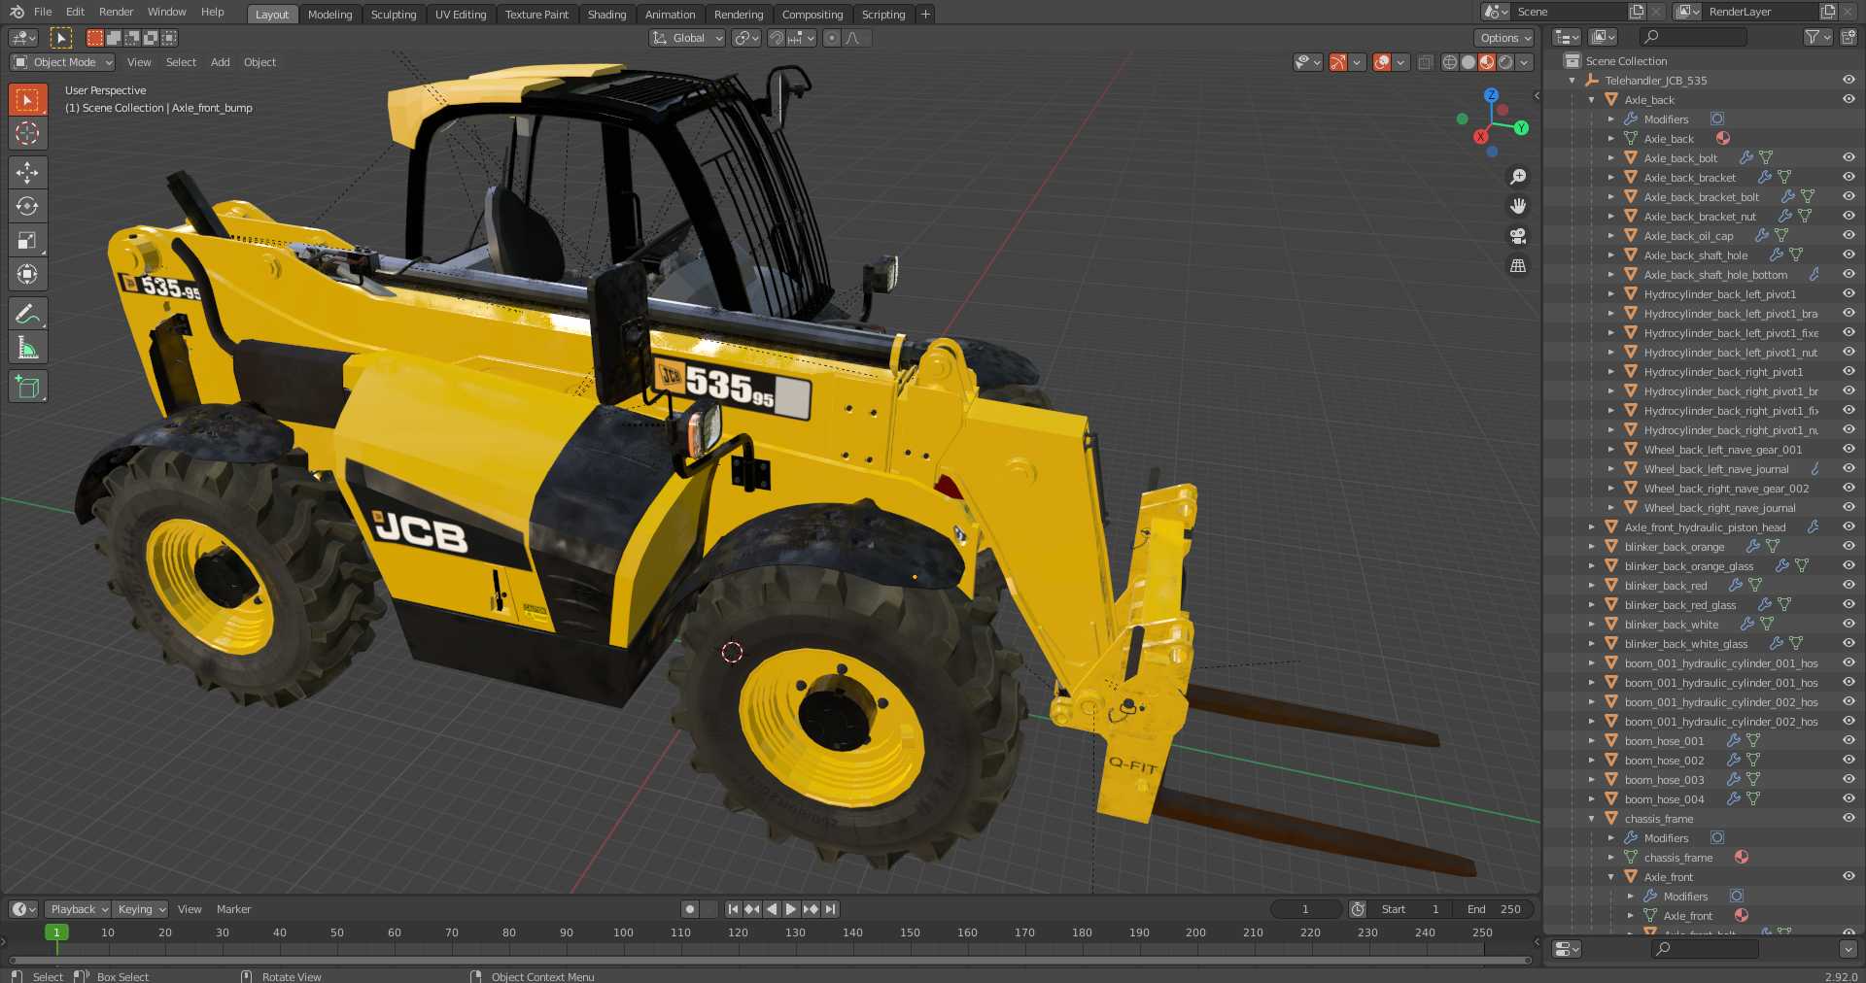Hide Axle_back_bolt object
Image resolution: width=1866 pixels, height=983 pixels.
[x=1849, y=157]
